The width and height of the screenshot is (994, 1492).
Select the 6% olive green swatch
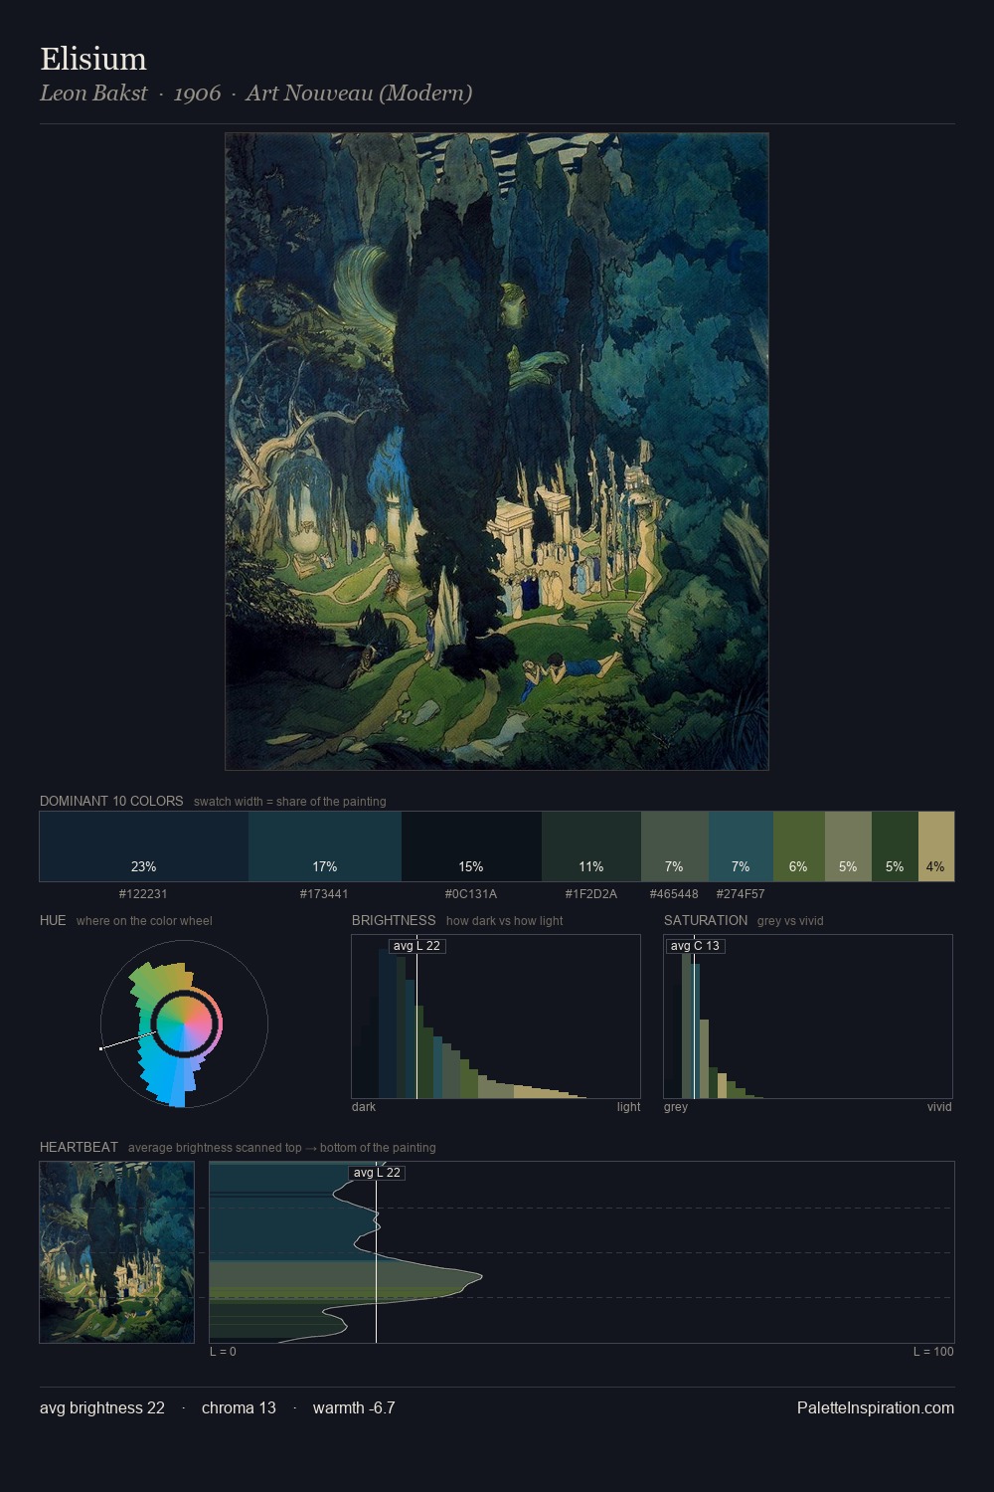799,846
